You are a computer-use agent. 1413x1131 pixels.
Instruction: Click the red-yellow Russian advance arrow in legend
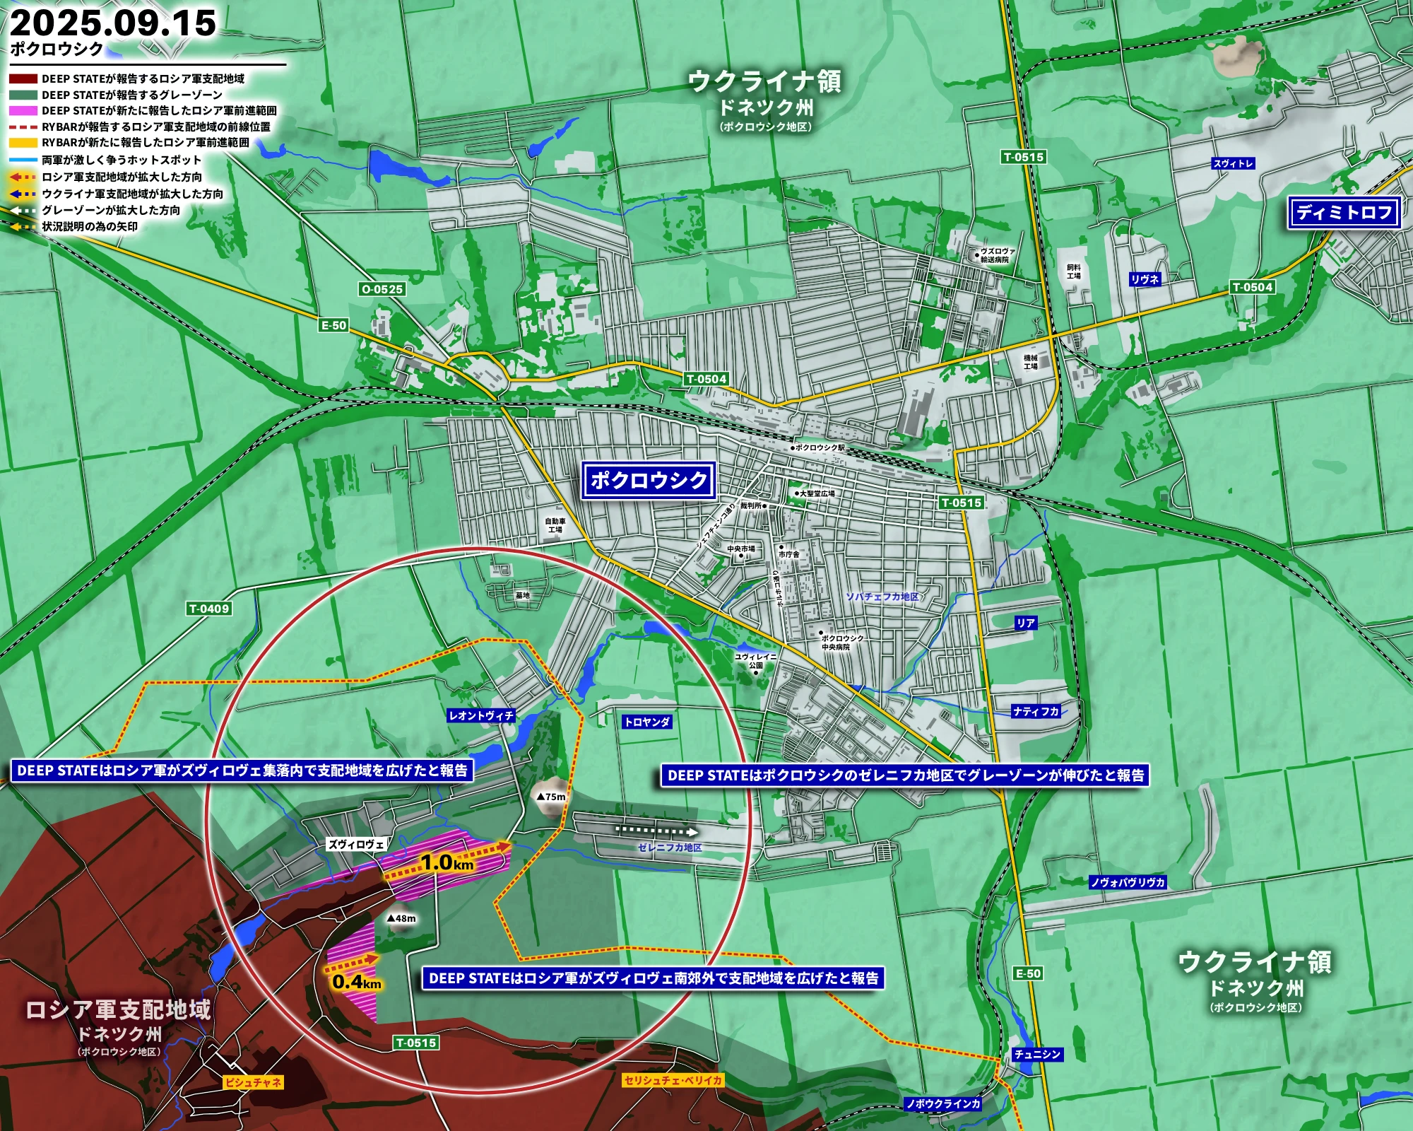[23, 177]
